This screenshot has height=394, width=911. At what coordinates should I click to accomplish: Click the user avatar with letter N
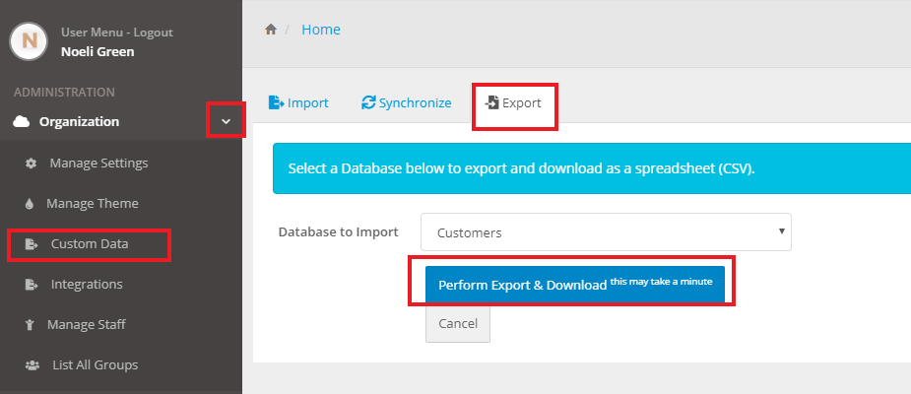coord(29,41)
